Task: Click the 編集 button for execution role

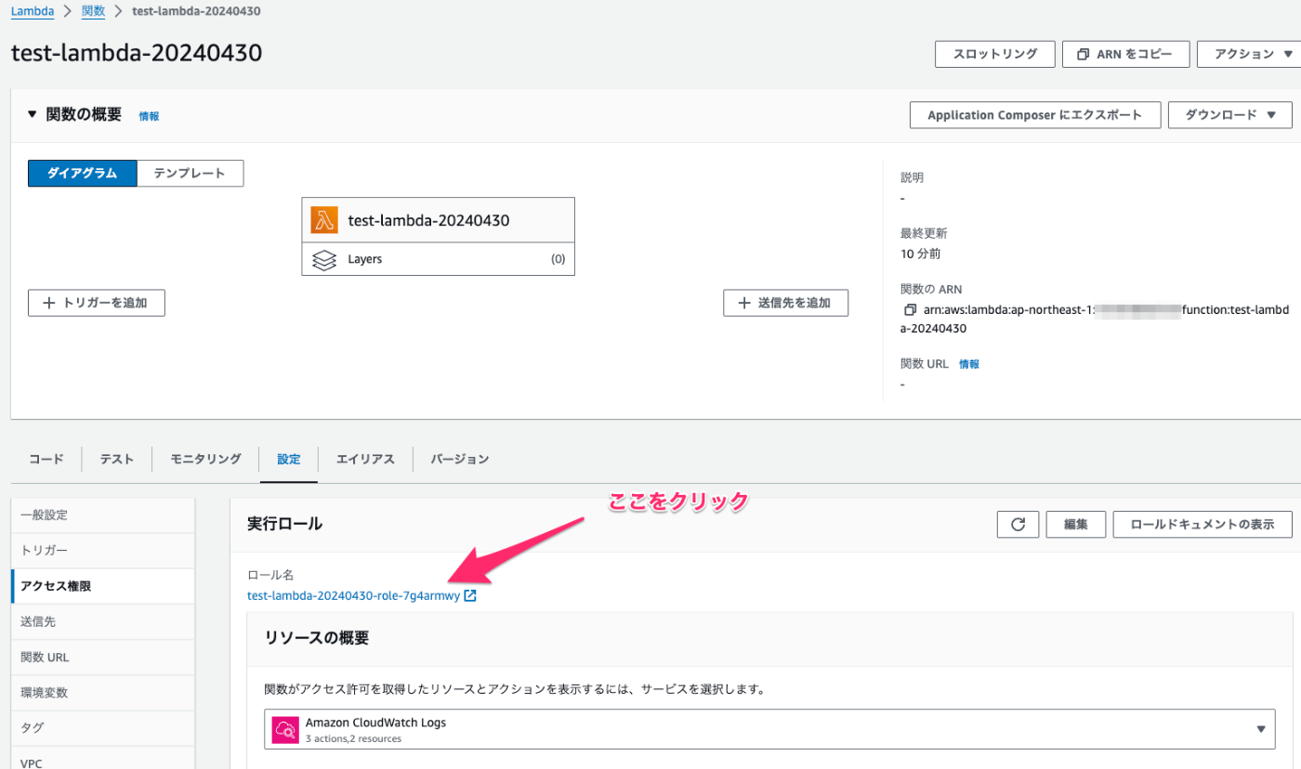Action: 1076,524
